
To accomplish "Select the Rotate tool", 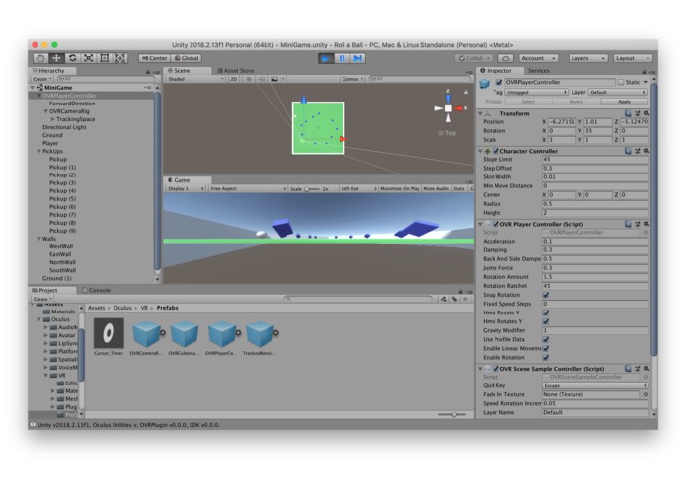I will [73, 58].
